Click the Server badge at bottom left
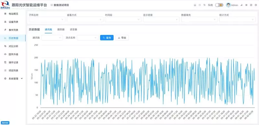259x125 pixels. 5,123
